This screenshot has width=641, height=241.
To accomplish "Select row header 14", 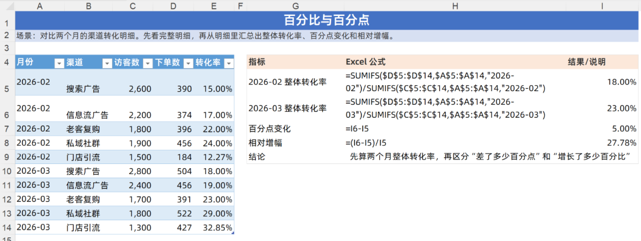I will pos(7,227).
